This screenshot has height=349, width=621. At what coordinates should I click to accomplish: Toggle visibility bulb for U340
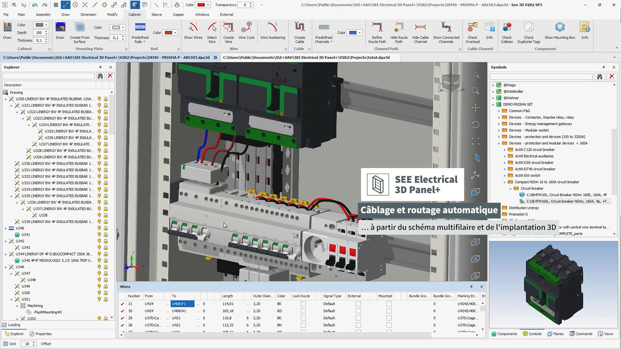pos(99,228)
